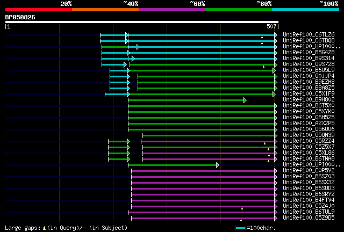
Task: Click the short green bar of UniRef100_B9H802
Action: pyautogui.click(x=186, y=100)
